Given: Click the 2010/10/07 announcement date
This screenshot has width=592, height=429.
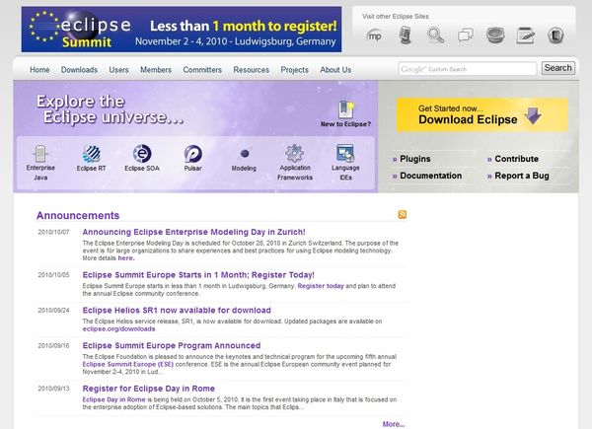Looking at the screenshot, I should (53, 232).
